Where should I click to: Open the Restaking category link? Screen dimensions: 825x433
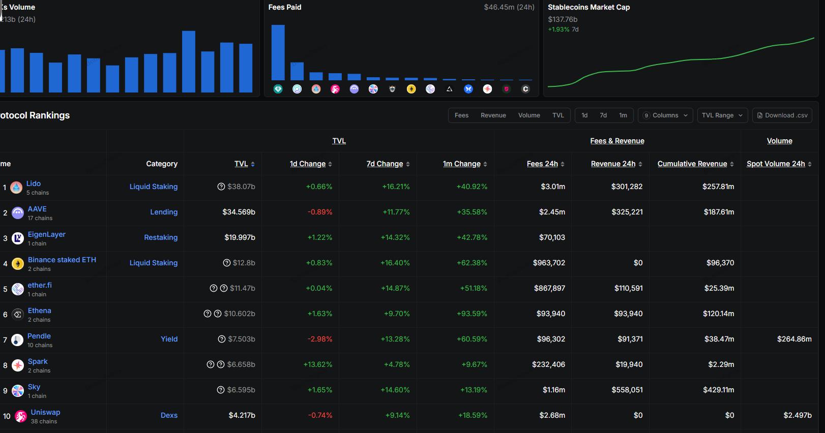point(161,237)
